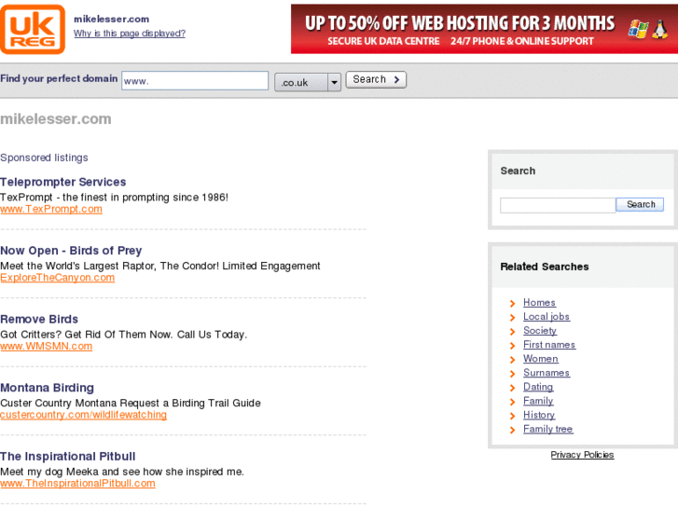This screenshot has height=508, width=678.
Task: Click orange arrow beside Family tree
Action: pyautogui.click(x=512, y=430)
